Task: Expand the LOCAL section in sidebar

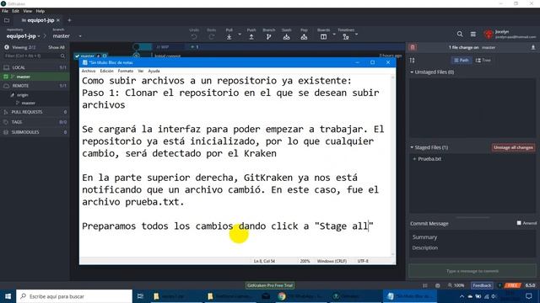Action: tap(35, 67)
